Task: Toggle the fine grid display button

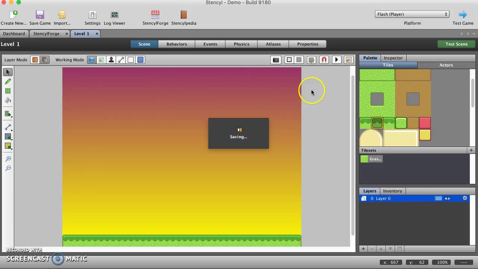Action: click(x=299, y=60)
